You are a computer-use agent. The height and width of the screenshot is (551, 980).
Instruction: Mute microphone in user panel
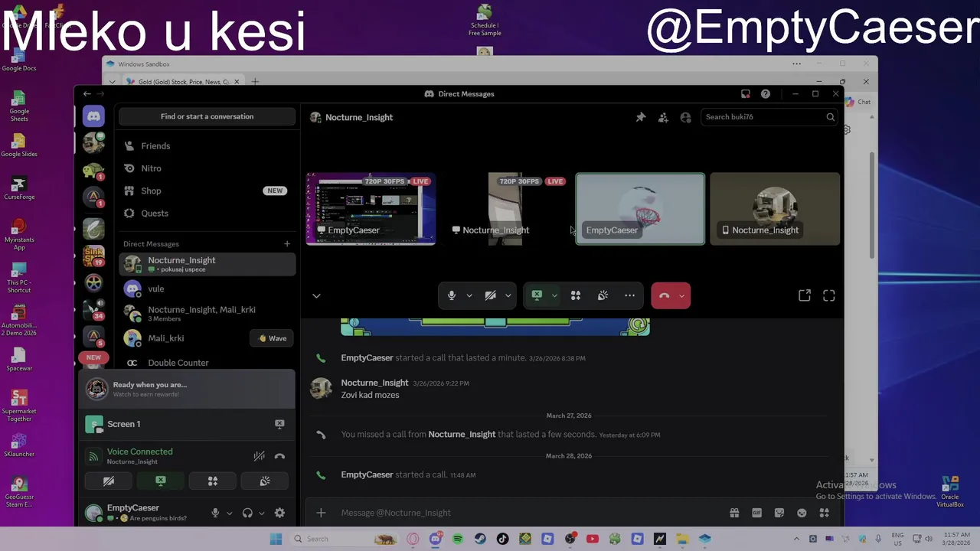tap(215, 513)
